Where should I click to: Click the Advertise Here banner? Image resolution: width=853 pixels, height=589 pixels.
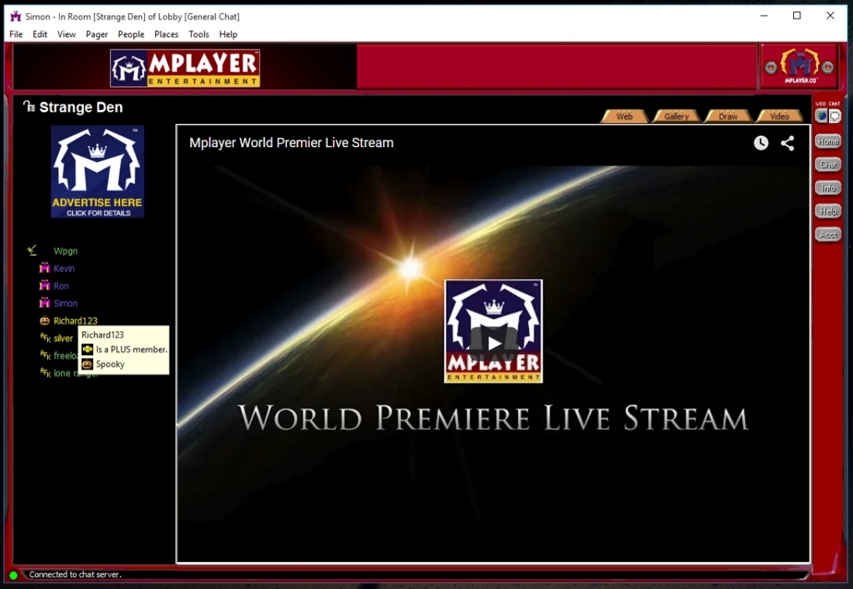click(98, 172)
